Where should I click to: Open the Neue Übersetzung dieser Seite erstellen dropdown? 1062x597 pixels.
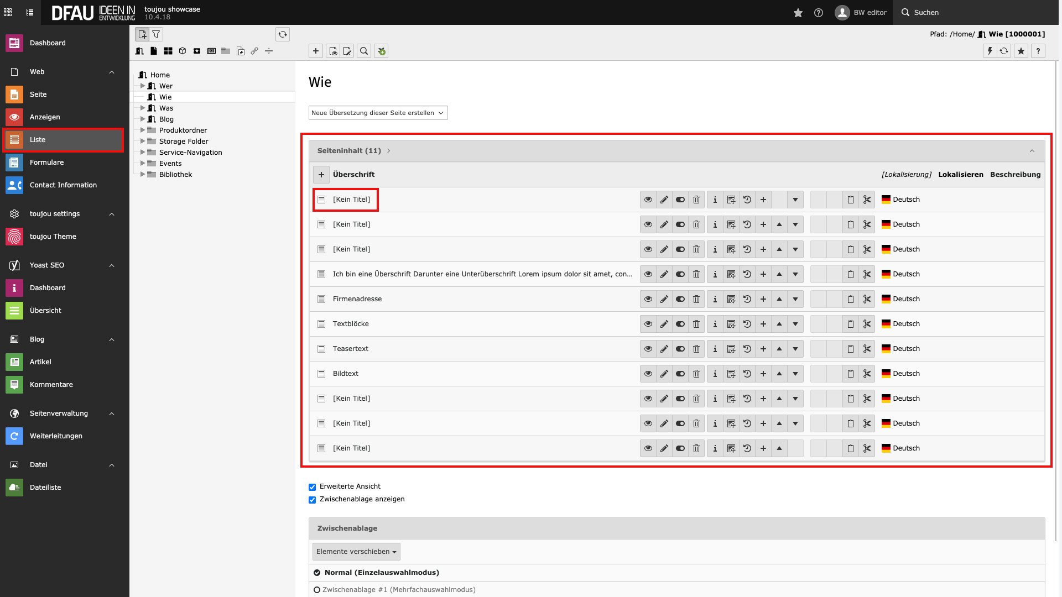point(378,113)
